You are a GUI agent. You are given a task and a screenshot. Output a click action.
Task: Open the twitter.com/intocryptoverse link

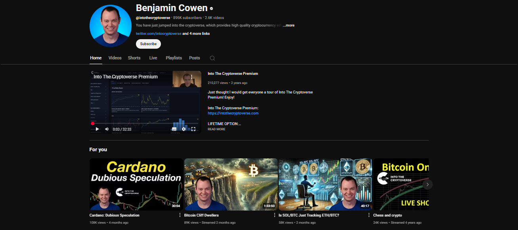coord(159,33)
